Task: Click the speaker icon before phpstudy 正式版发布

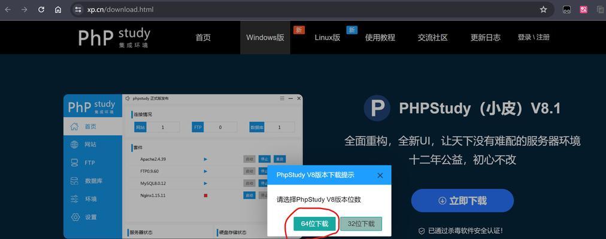Action: coord(128,99)
